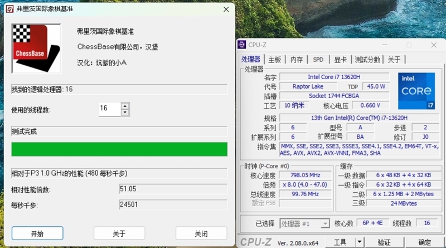Click the kilonodes per second value 24501
This screenshot has width=446, height=248.
[x=173, y=205]
